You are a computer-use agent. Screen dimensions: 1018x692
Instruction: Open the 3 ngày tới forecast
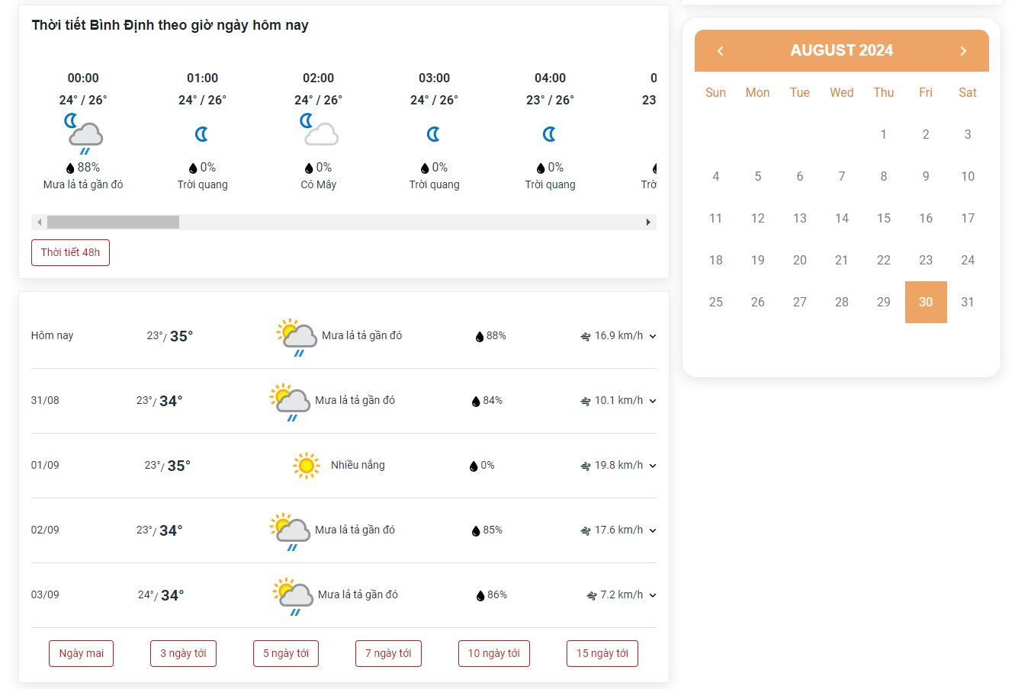click(x=183, y=653)
